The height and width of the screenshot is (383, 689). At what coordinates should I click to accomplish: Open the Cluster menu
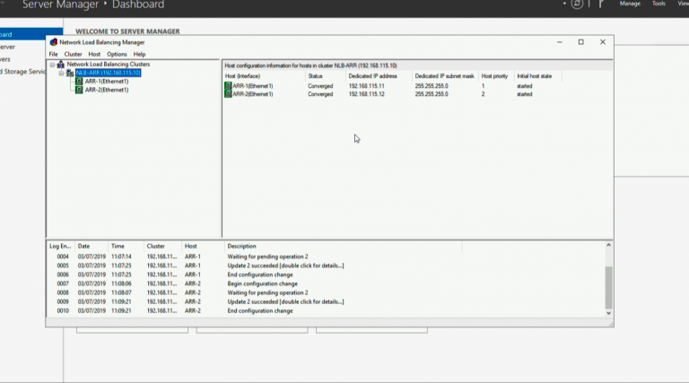73,55
